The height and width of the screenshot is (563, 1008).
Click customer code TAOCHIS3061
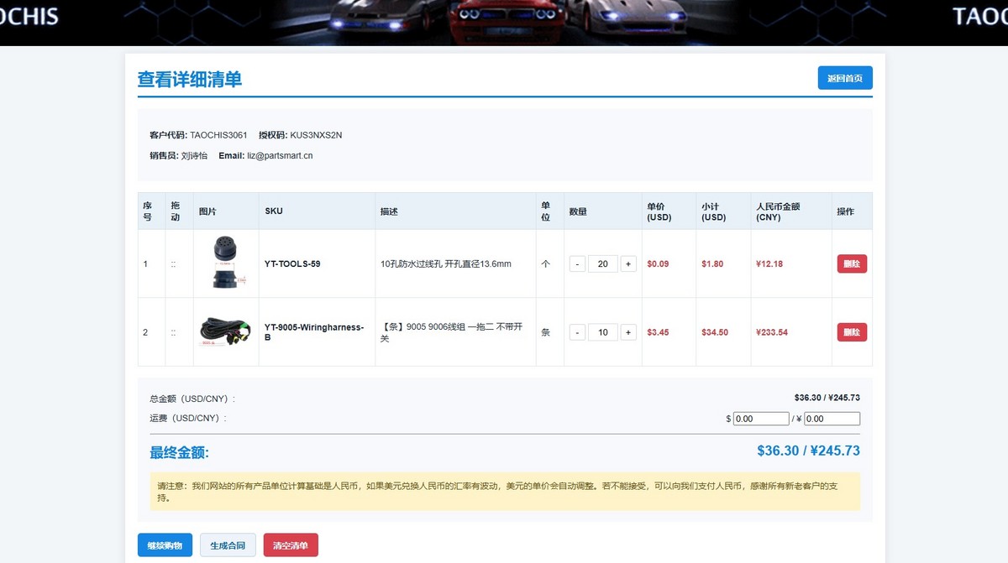(218, 134)
